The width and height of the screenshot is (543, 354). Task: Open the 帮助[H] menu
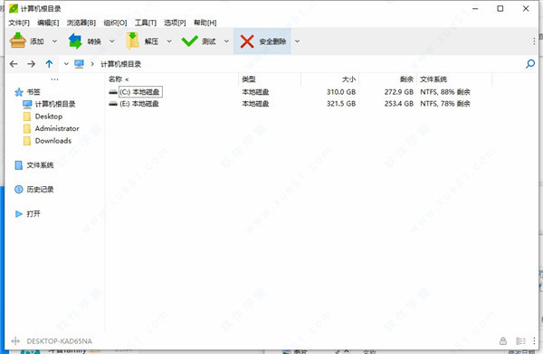point(205,23)
